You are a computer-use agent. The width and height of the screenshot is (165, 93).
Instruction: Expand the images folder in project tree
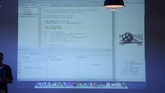click(x=22, y=10)
